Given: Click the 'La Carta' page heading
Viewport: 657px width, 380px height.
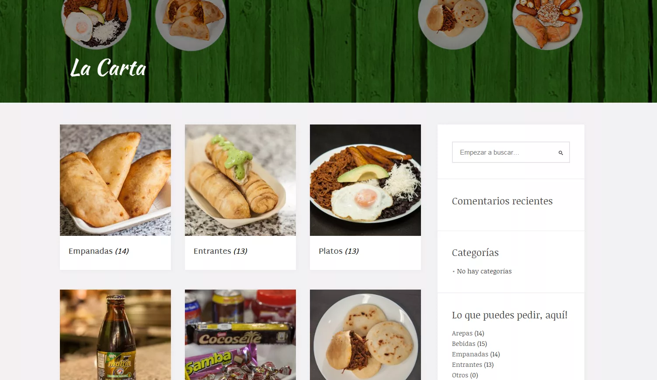Looking at the screenshot, I should [108, 68].
